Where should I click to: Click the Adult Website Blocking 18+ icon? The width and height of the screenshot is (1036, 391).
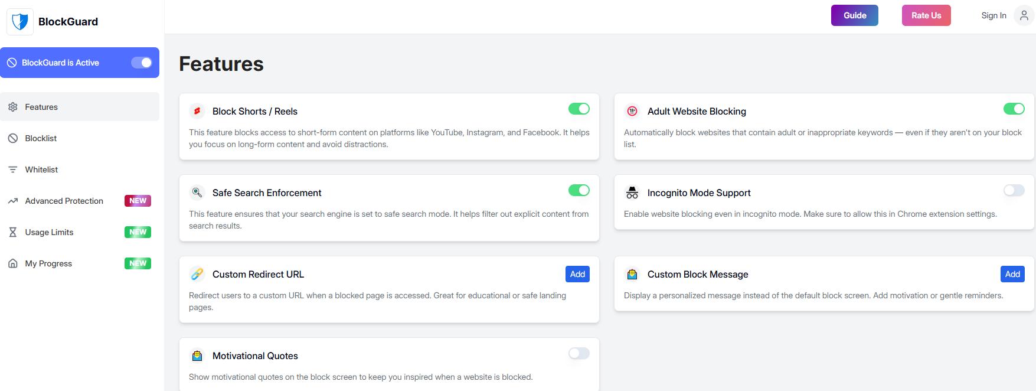click(632, 111)
